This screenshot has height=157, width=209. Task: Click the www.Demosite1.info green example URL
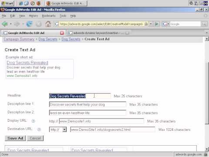pyautogui.click(x=22, y=75)
